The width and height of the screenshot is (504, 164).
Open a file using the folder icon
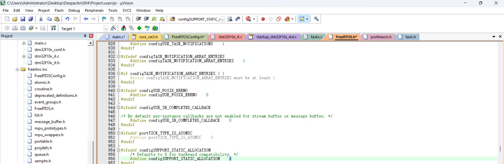[x=15, y=19]
